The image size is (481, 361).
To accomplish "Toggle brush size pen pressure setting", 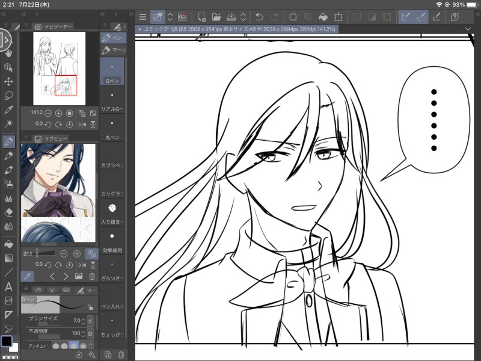I will pos(90,321).
